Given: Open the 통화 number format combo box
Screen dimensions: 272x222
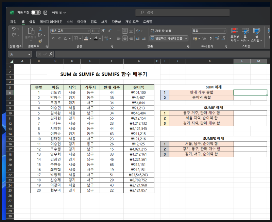Looking at the screenshot, I should [209, 31].
